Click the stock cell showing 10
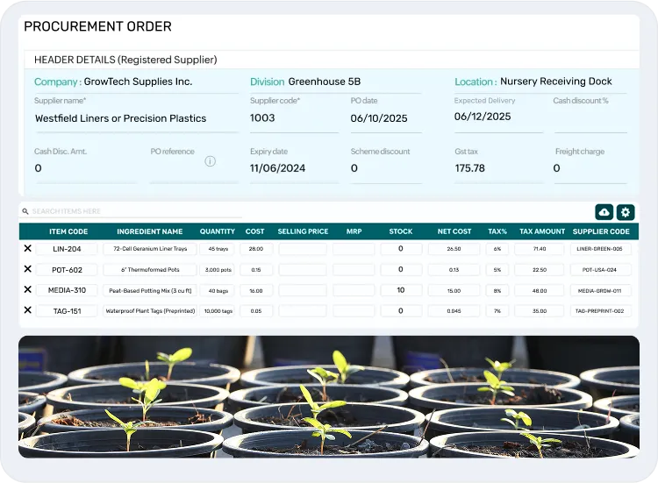Viewport: 658px width, 483px height. point(401,290)
